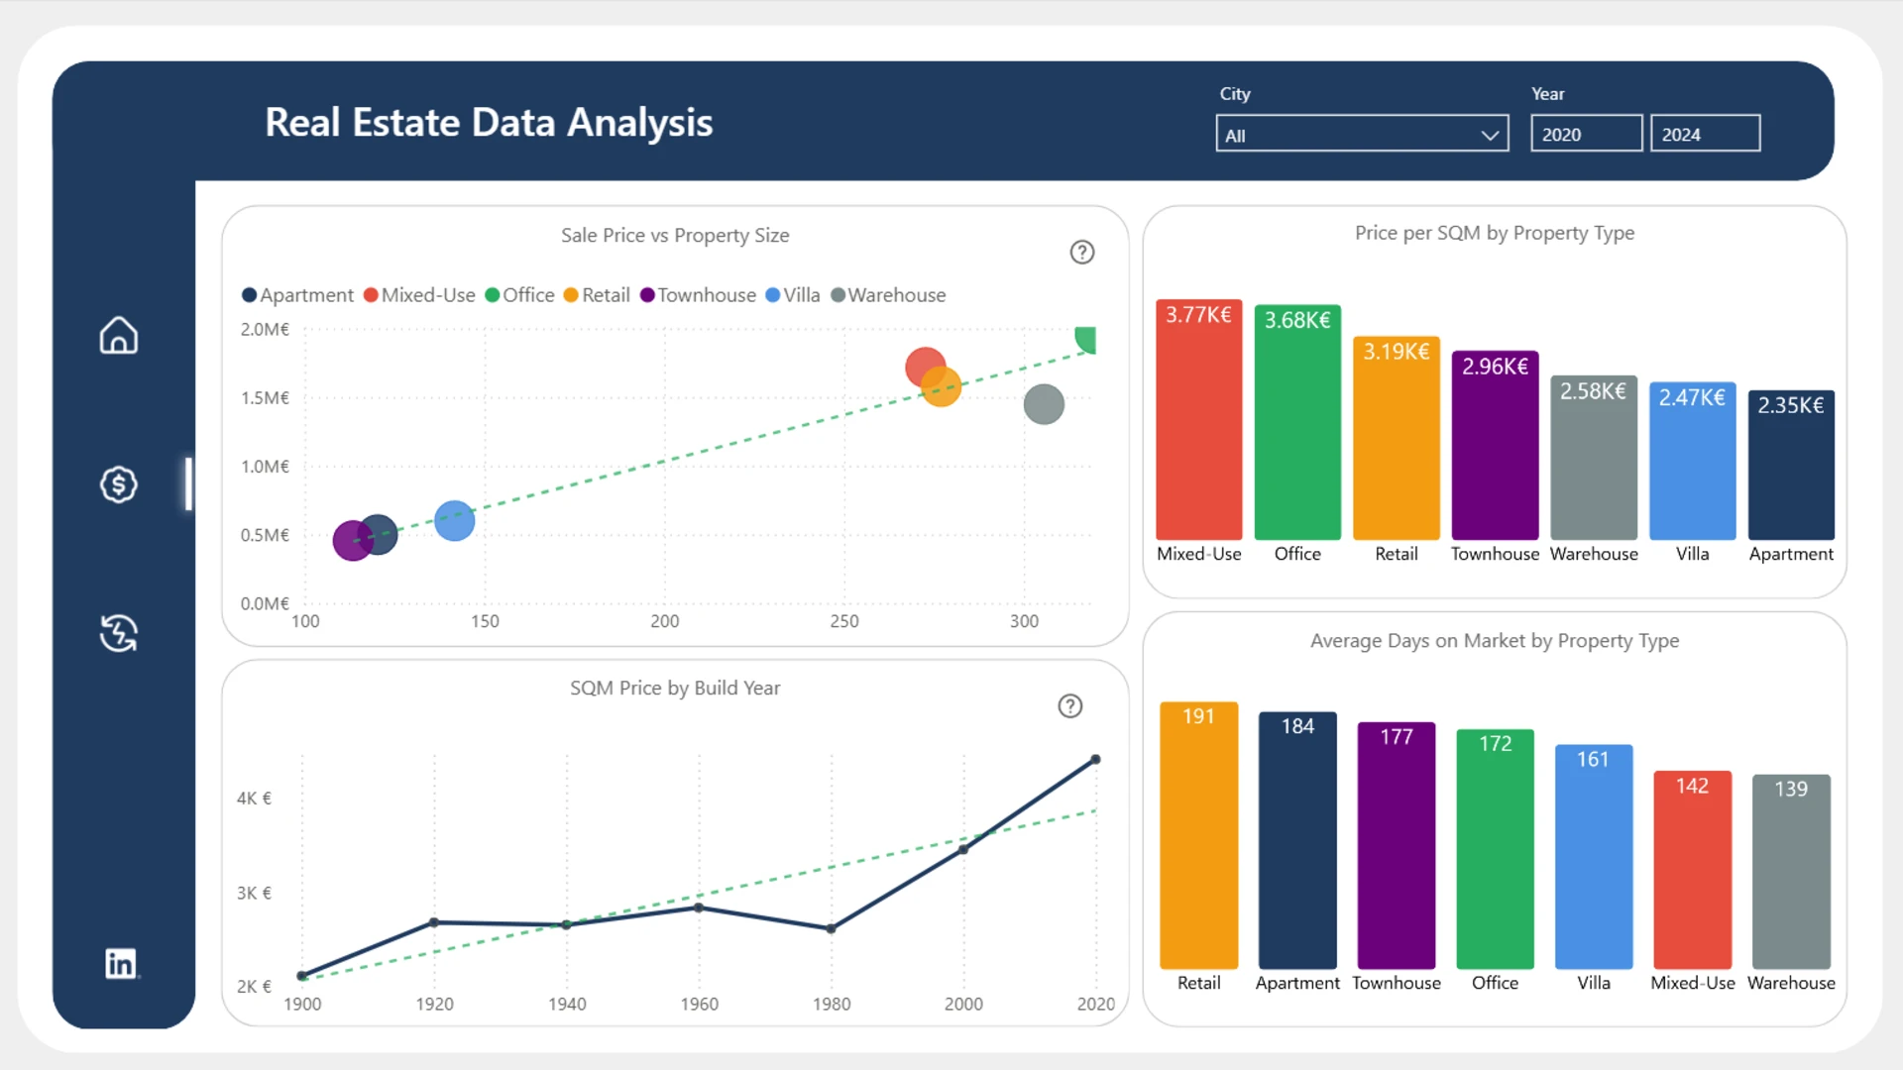
Task: Toggle Apartment legend marker in scatter chart
Action: (250, 295)
